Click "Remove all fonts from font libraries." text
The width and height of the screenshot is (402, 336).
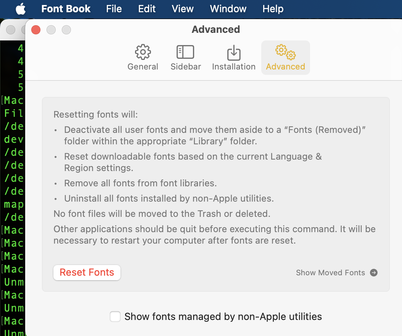pos(140,183)
